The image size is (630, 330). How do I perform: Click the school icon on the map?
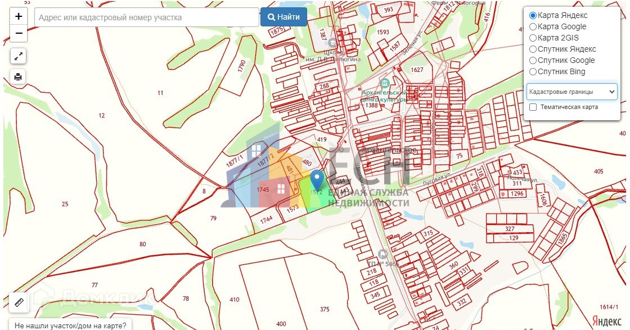332,42
